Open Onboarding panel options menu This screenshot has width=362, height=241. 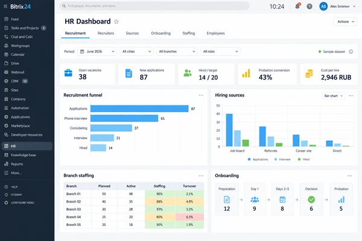click(350, 176)
